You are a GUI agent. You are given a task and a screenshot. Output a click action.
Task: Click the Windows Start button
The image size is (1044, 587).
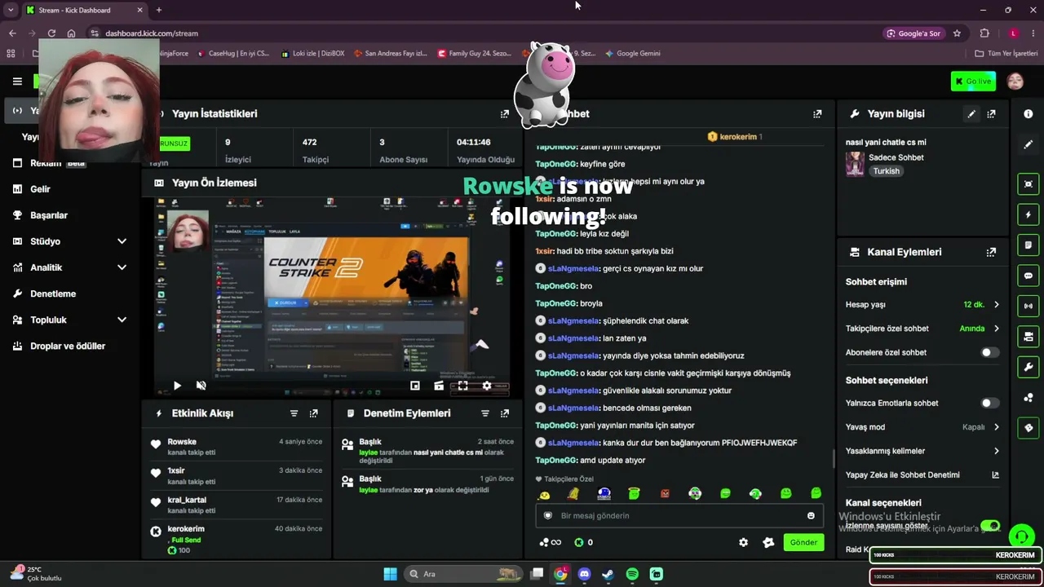390,574
